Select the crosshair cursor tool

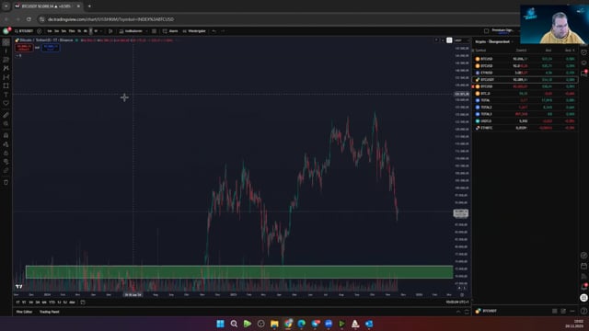click(6, 42)
